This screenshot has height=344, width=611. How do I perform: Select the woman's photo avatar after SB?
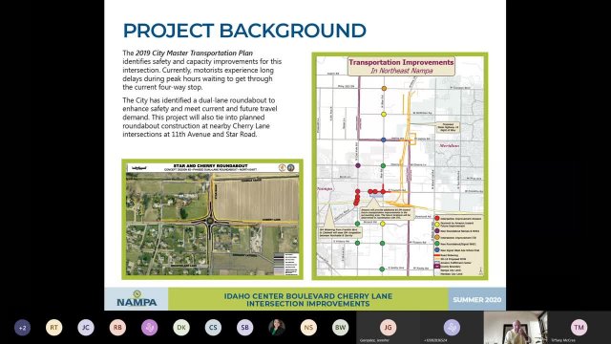pos(277,328)
